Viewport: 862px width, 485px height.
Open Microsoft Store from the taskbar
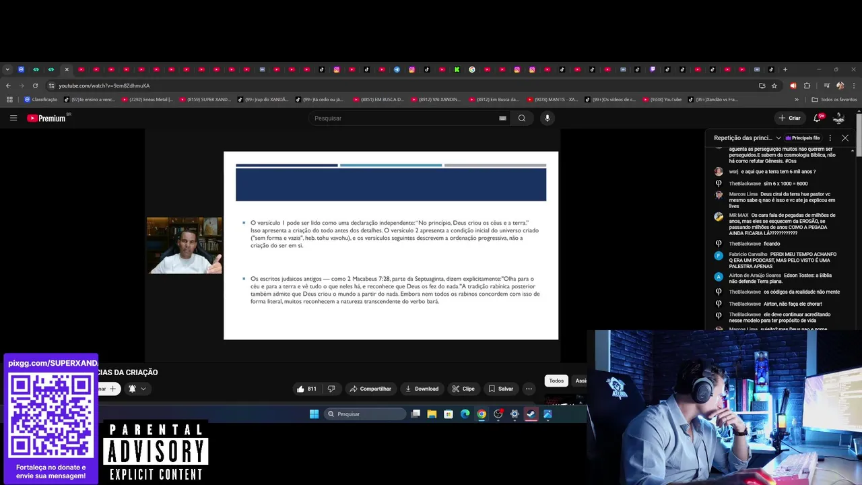(449, 414)
